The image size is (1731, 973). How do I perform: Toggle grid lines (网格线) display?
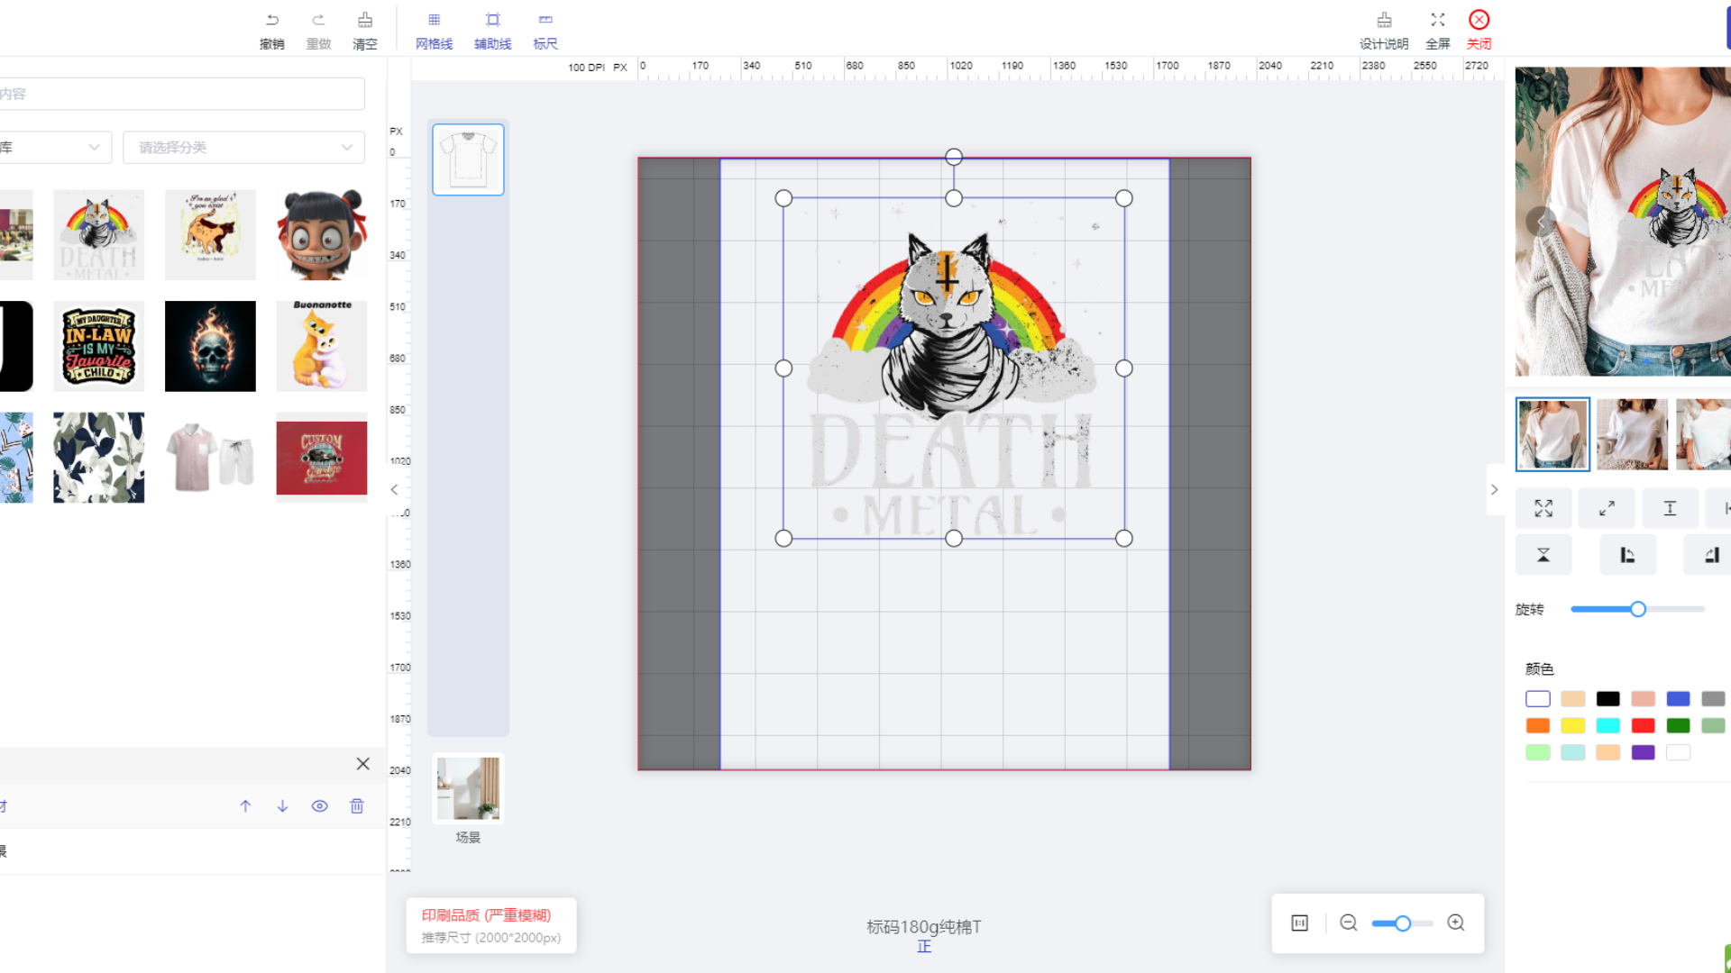pyautogui.click(x=434, y=21)
